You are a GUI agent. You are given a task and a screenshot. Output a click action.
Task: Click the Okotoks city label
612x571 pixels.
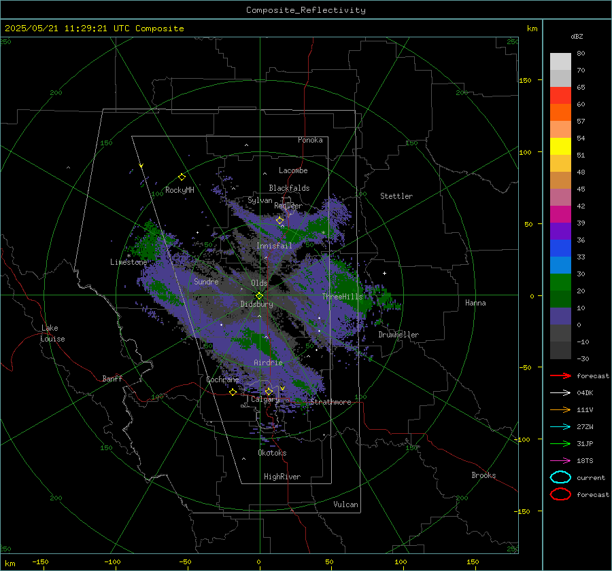click(x=272, y=453)
